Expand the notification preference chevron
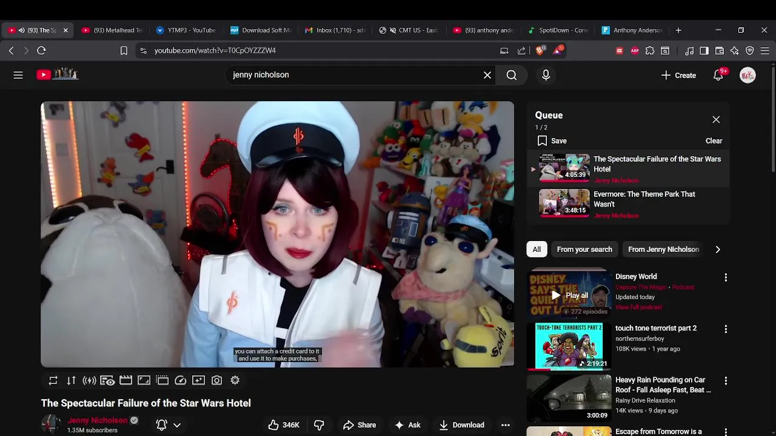Image resolution: width=776 pixels, height=436 pixels. (x=177, y=425)
